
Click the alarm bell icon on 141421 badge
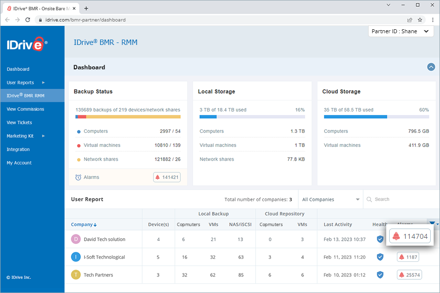[x=157, y=177]
